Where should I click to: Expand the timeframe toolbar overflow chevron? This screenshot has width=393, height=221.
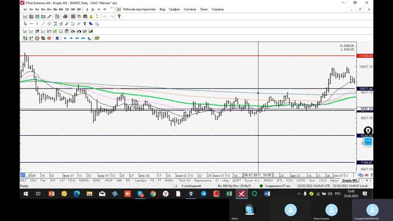111,8
